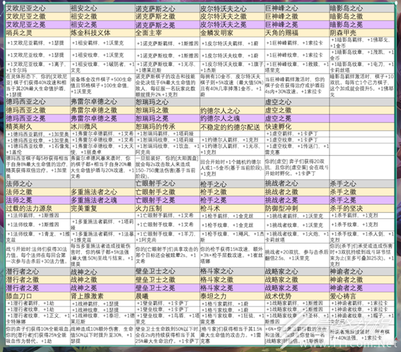Select the cell 虚空之心
401x352 pixels.
pos(297,102)
